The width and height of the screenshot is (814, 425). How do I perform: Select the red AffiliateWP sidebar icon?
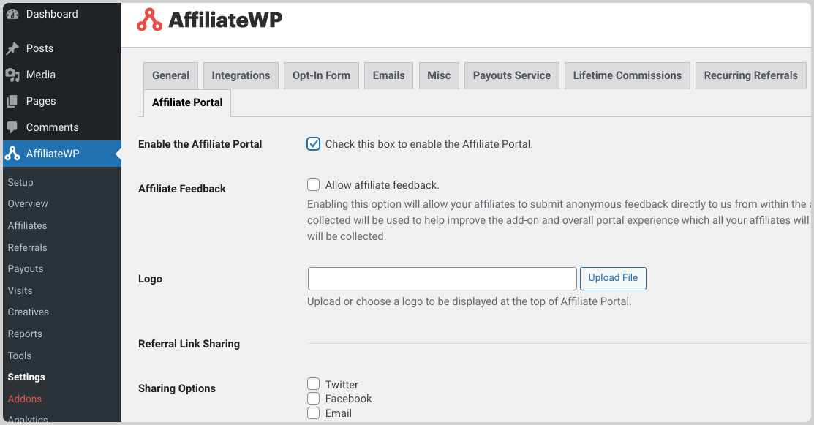tap(11, 154)
